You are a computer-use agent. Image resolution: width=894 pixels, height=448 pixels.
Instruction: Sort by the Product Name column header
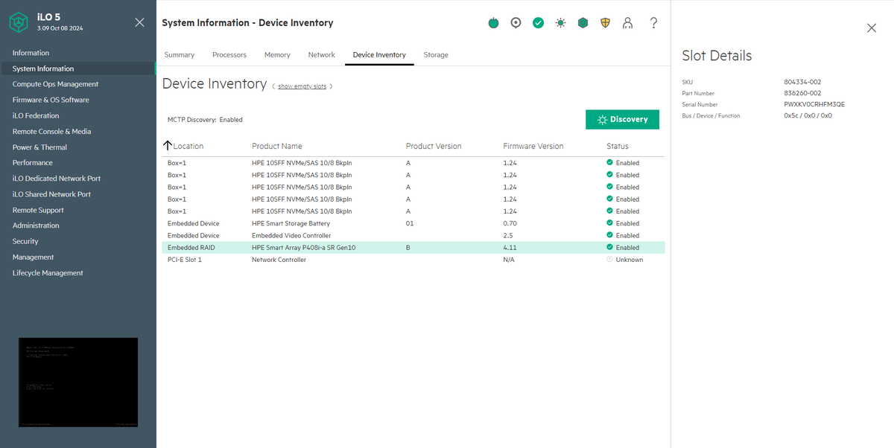click(x=276, y=146)
